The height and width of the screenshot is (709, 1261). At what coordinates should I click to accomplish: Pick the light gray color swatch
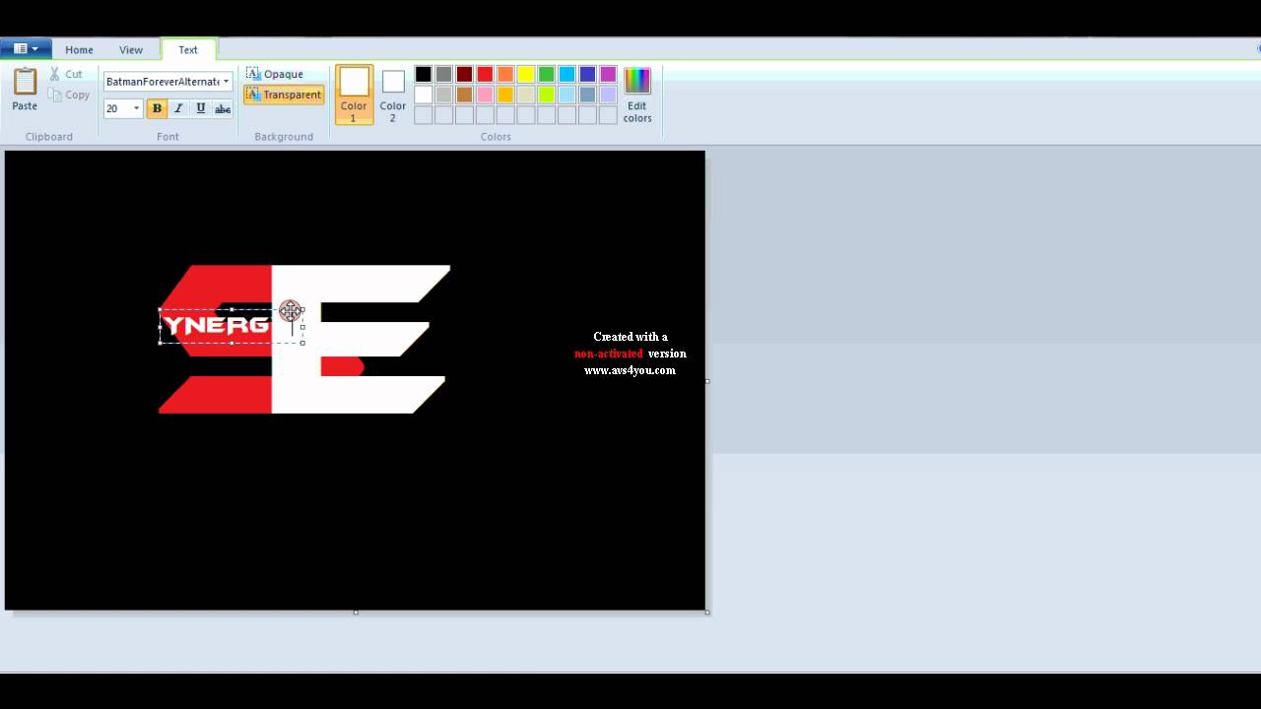click(x=444, y=95)
